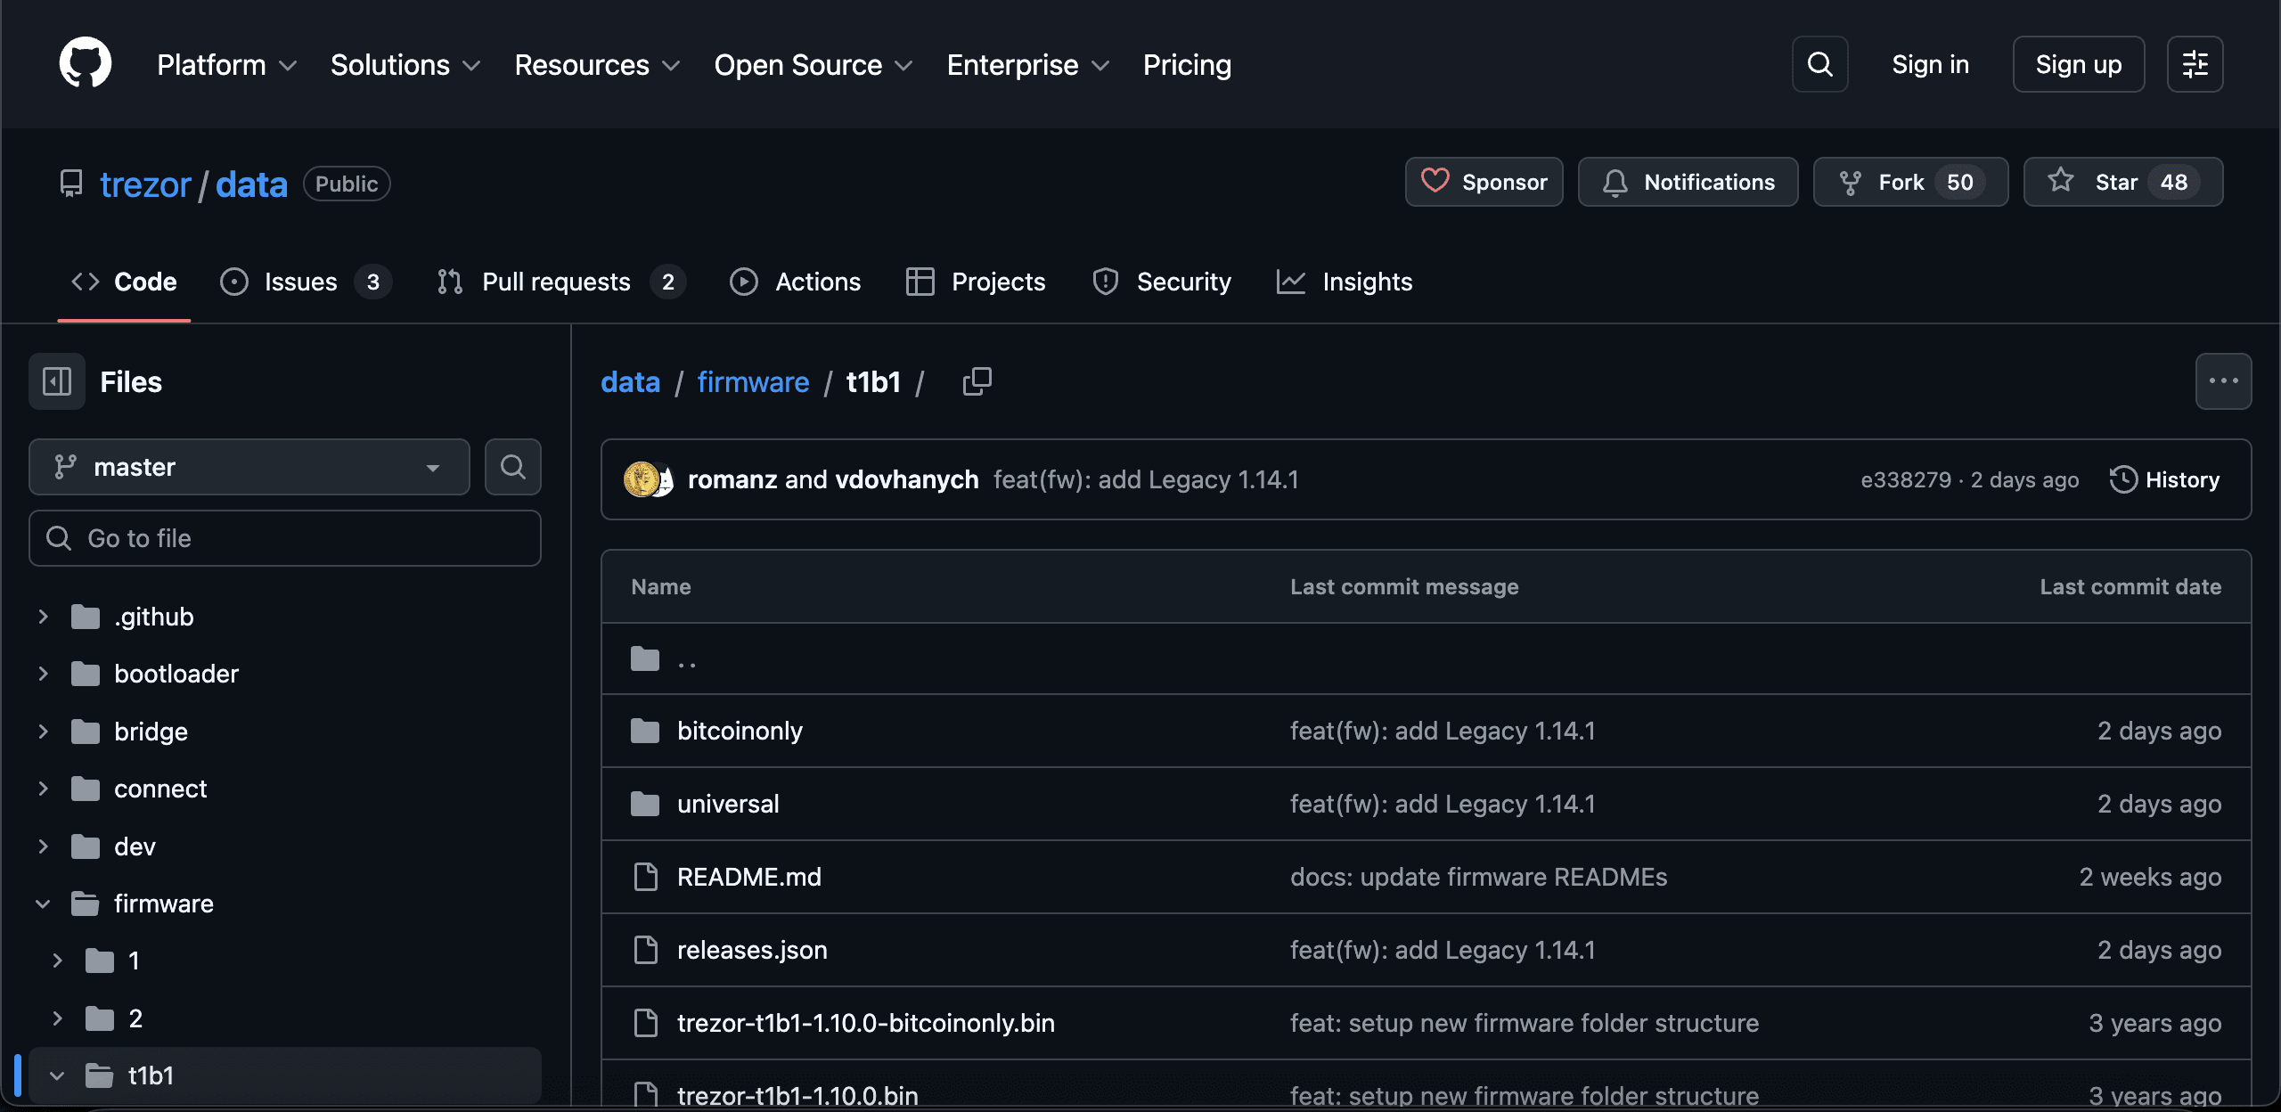Open the file tree search icon
Viewport: 2281px width, 1112px height.
(512, 466)
